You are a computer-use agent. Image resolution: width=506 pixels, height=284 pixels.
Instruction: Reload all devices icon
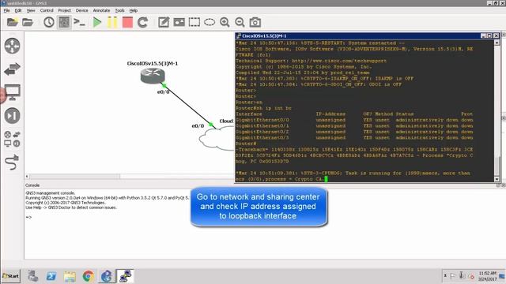coord(142,22)
